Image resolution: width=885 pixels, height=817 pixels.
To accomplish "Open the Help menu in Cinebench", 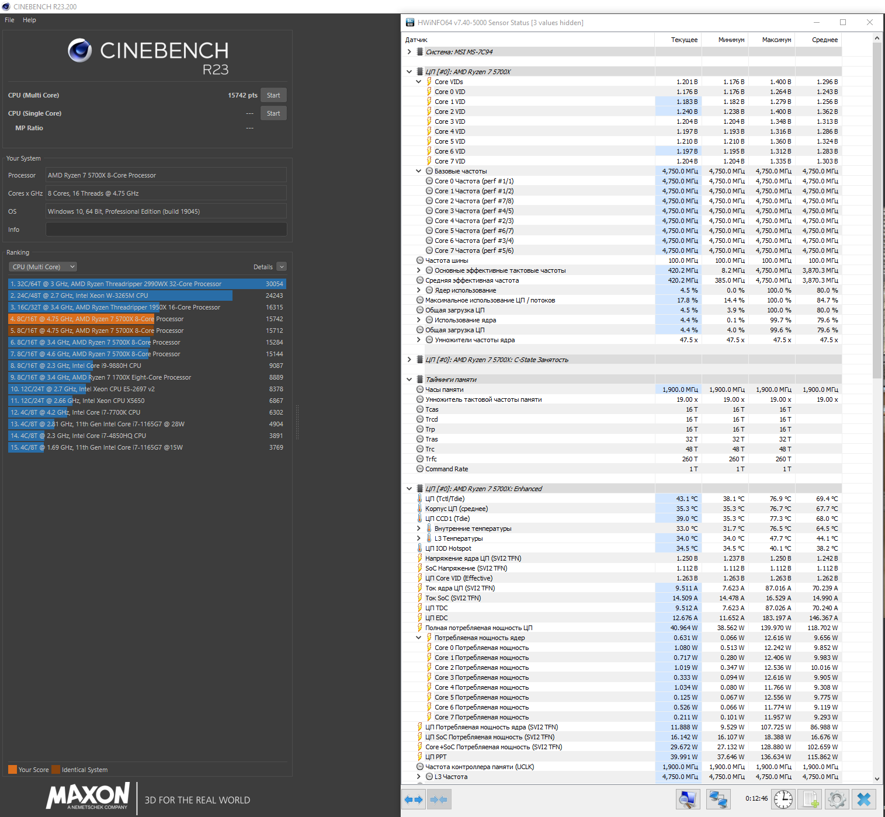I will 29,20.
